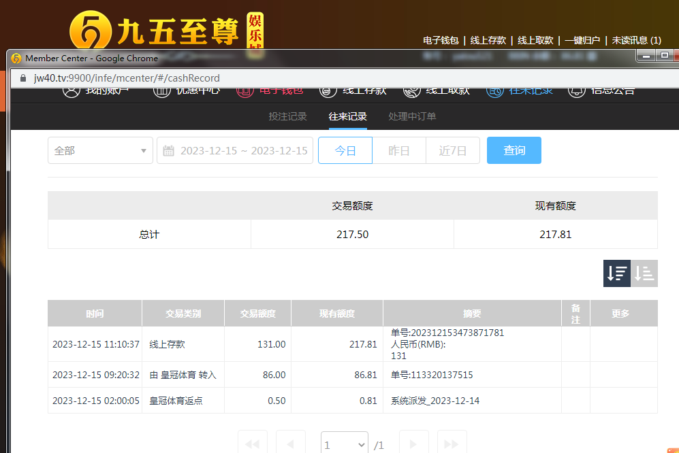Open 电子钱包 link in the background page header
The image size is (679, 453).
click(441, 40)
